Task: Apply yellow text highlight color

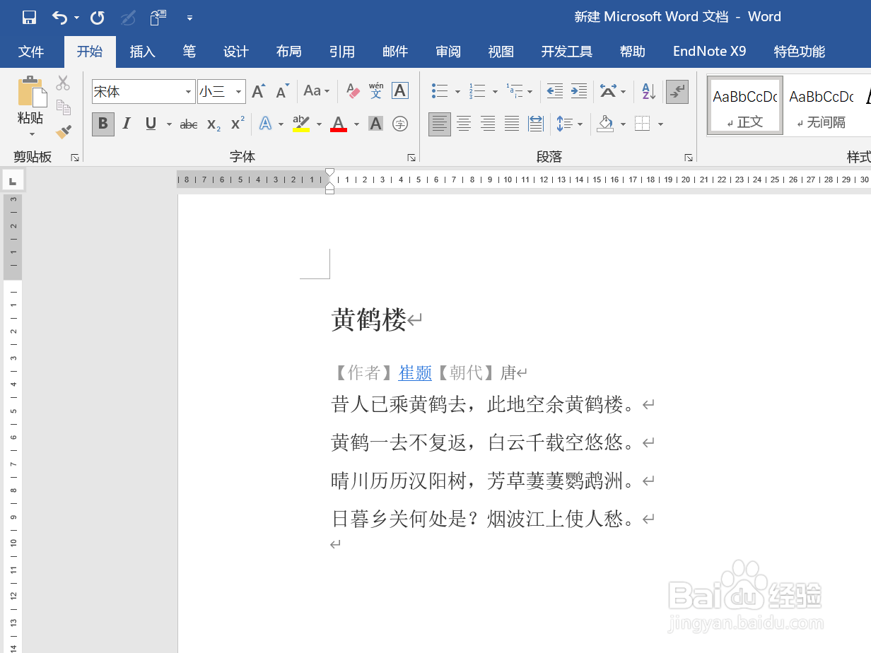Action: tap(301, 124)
